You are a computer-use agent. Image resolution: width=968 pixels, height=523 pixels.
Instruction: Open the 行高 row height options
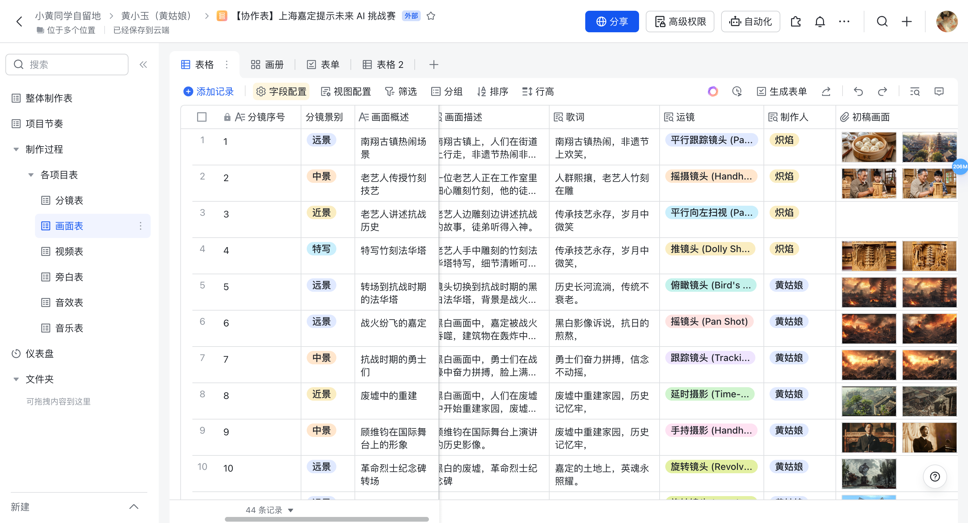[x=538, y=91]
